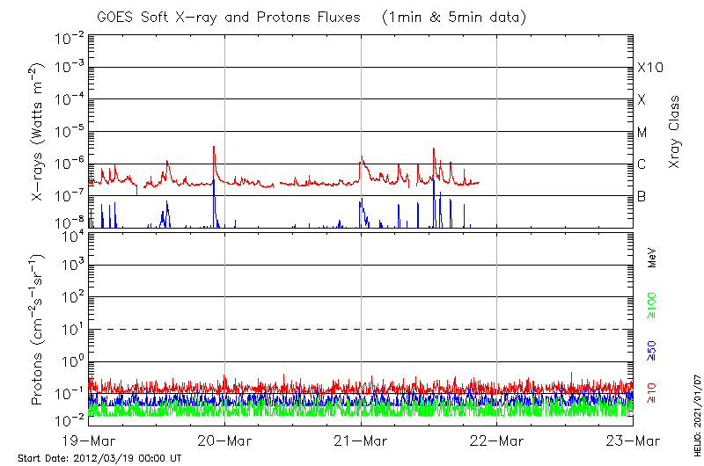Select the B flare class label
Screen dimensions: 704x466
[x=642, y=197]
